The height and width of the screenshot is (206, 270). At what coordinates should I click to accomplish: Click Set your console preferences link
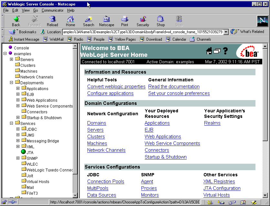(179, 93)
